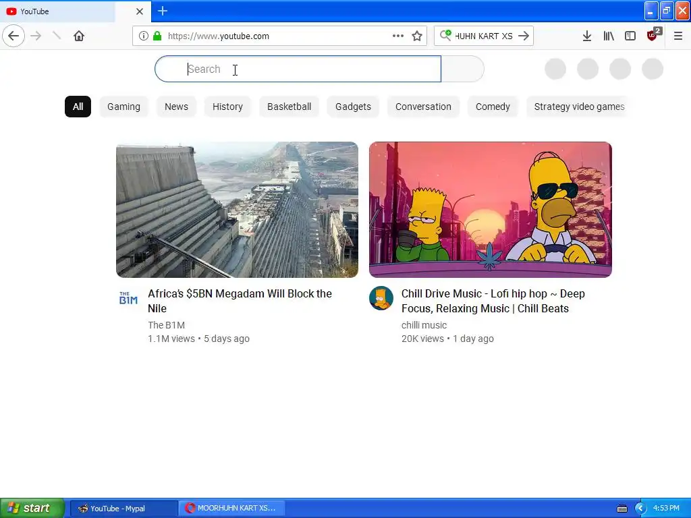Expand hidden system tray icons arrow
The image size is (691, 518).
pos(640,509)
